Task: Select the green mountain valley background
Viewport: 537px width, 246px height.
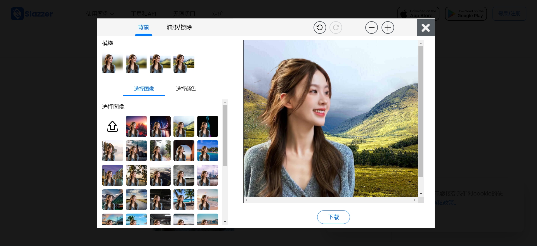Action: 184,126
